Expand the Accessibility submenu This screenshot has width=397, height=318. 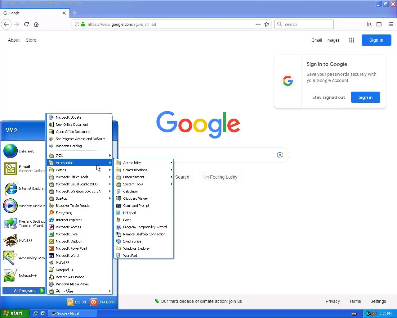tap(144, 163)
